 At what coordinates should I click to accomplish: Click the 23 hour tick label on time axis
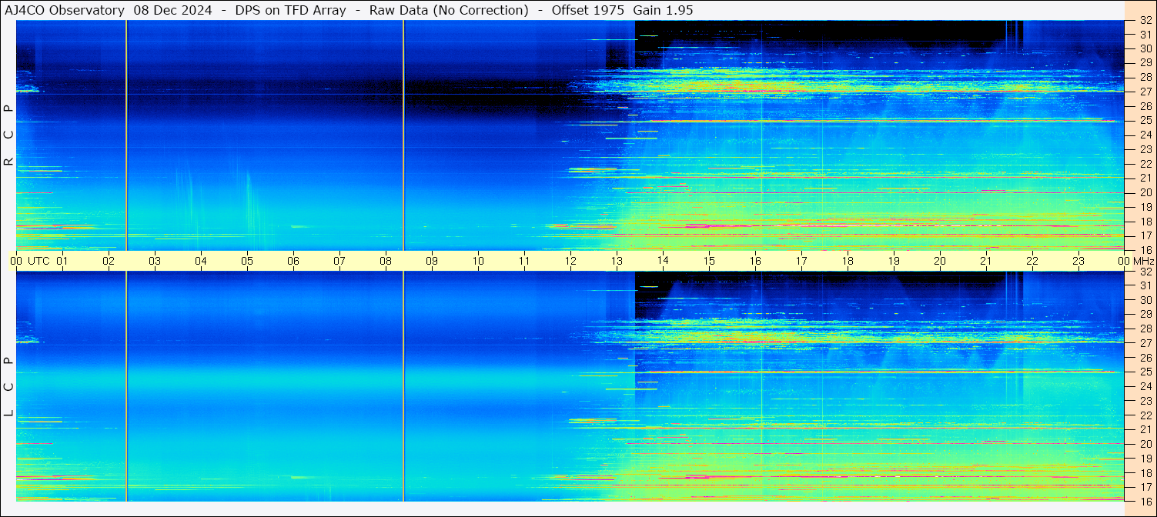coord(1078,261)
